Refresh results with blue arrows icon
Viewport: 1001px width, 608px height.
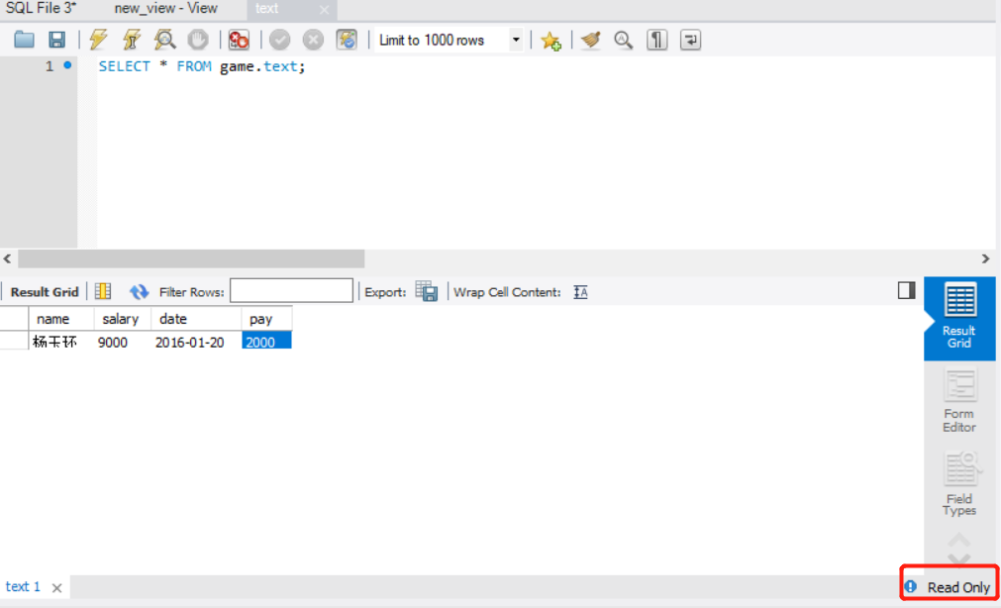click(139, 292)
